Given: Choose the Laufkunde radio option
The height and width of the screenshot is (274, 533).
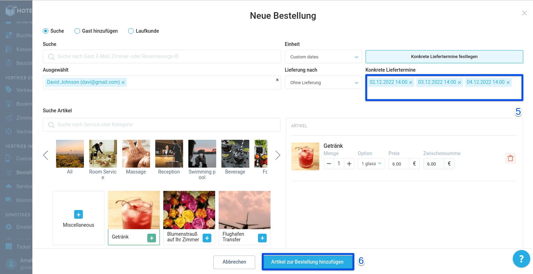Looking at the screenshot, I should click(131, 31).
